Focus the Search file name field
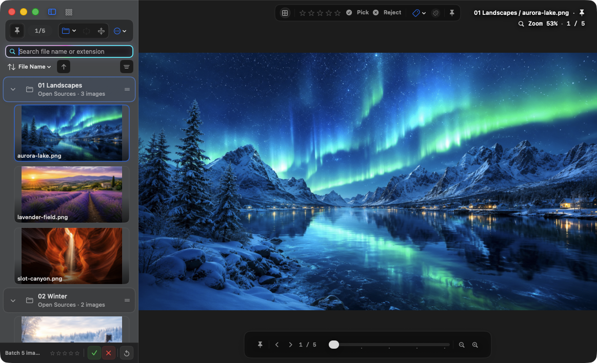Viewport: 597px width, 363px height. pos(69,51)
